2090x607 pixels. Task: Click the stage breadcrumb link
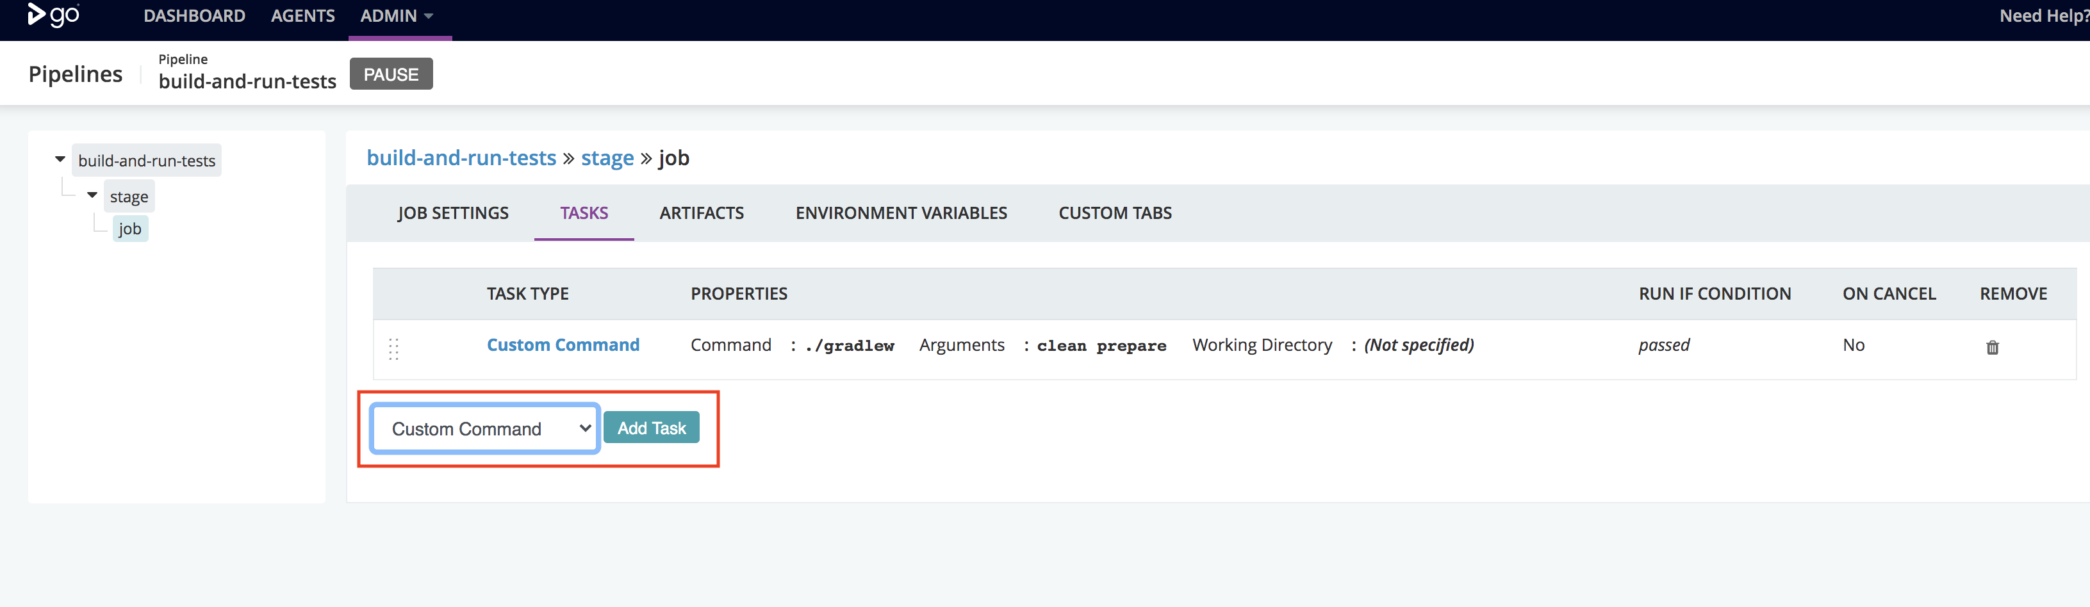(x=607, y=158)
